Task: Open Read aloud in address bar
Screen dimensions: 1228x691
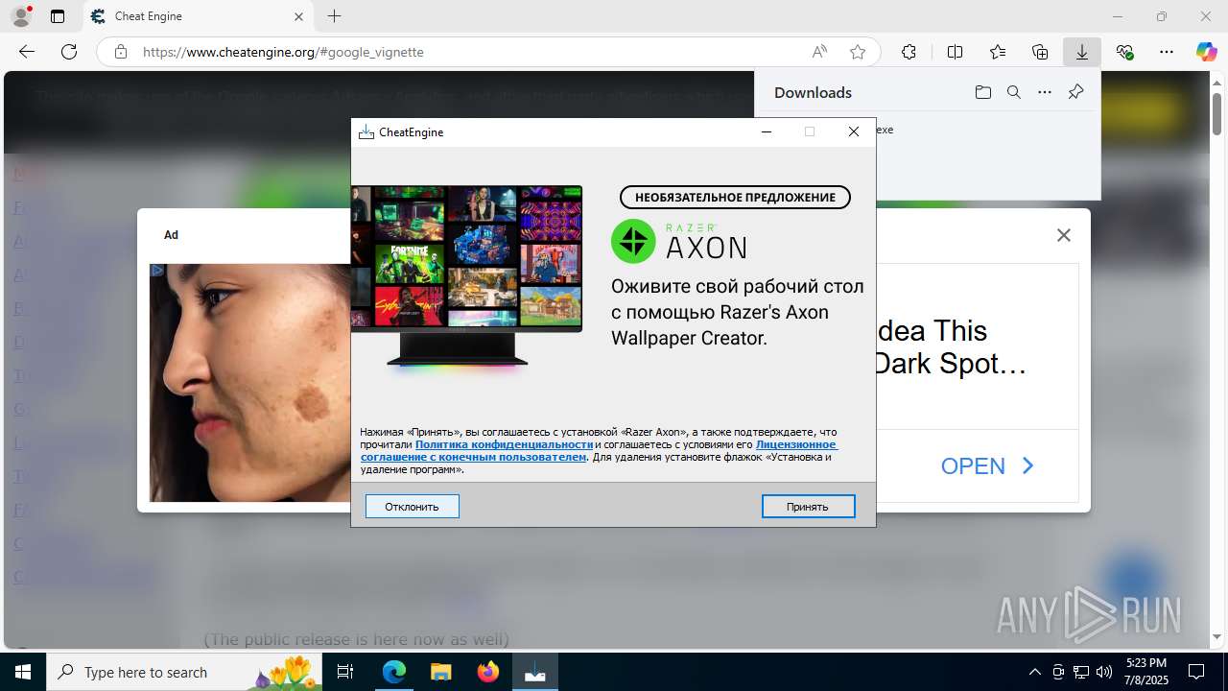Action: coord(819,52)
